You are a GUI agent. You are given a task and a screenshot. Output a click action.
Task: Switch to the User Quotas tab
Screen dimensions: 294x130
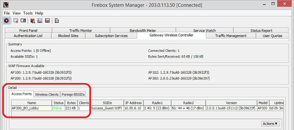[x=272, y=36]
